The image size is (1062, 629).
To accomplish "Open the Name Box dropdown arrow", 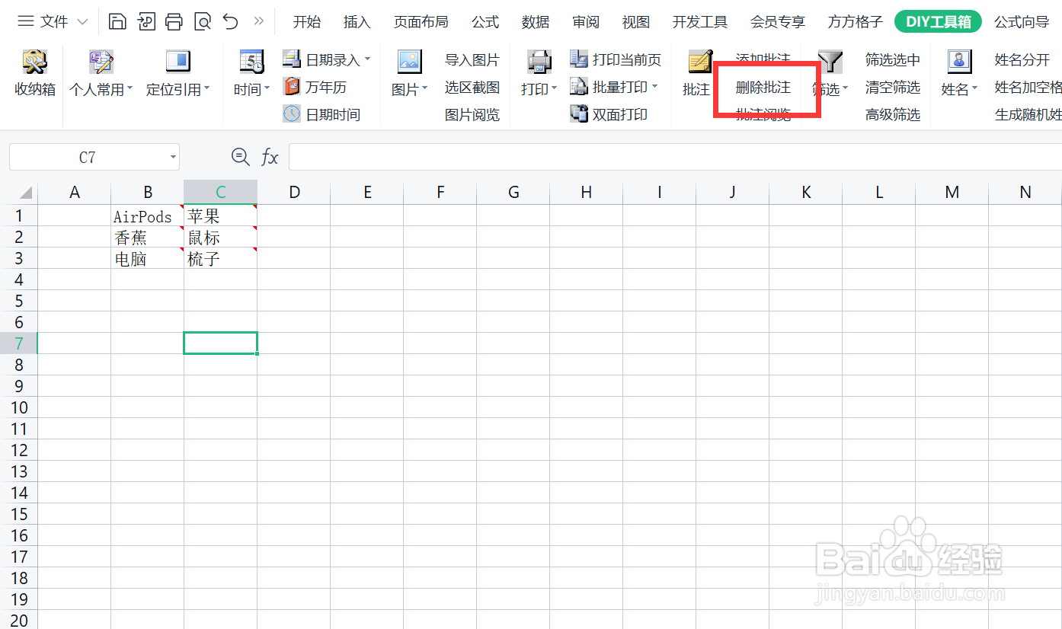I will pos(173,158).
